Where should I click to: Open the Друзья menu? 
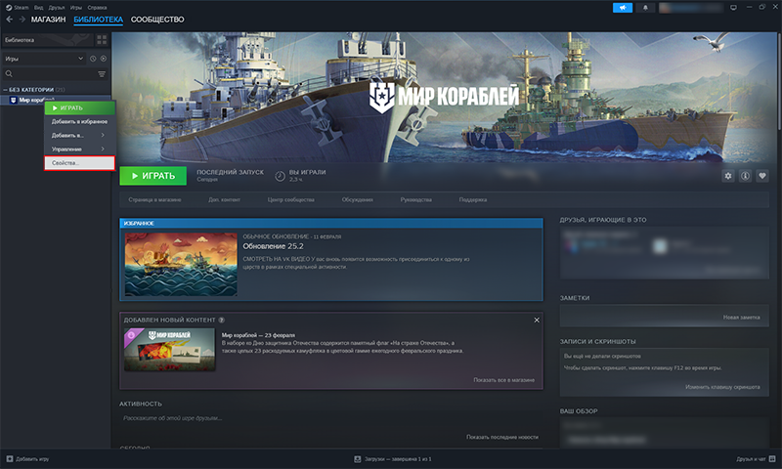point(57,8)
